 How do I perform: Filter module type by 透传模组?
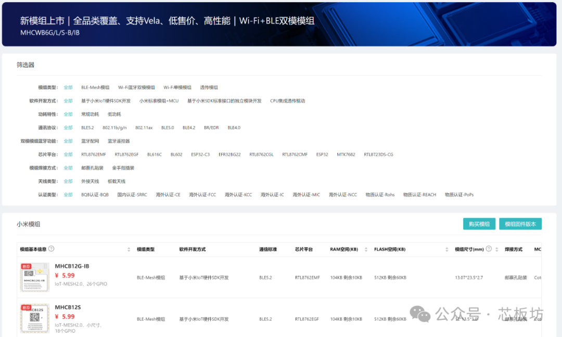tap(209, 88)
